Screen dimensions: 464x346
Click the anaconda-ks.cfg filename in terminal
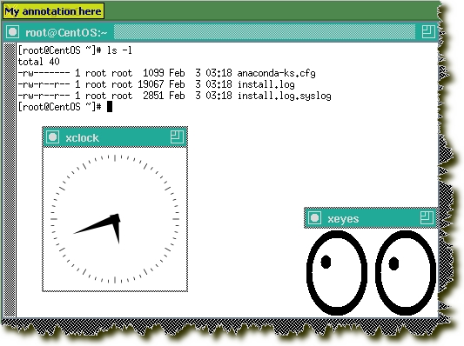276,73
